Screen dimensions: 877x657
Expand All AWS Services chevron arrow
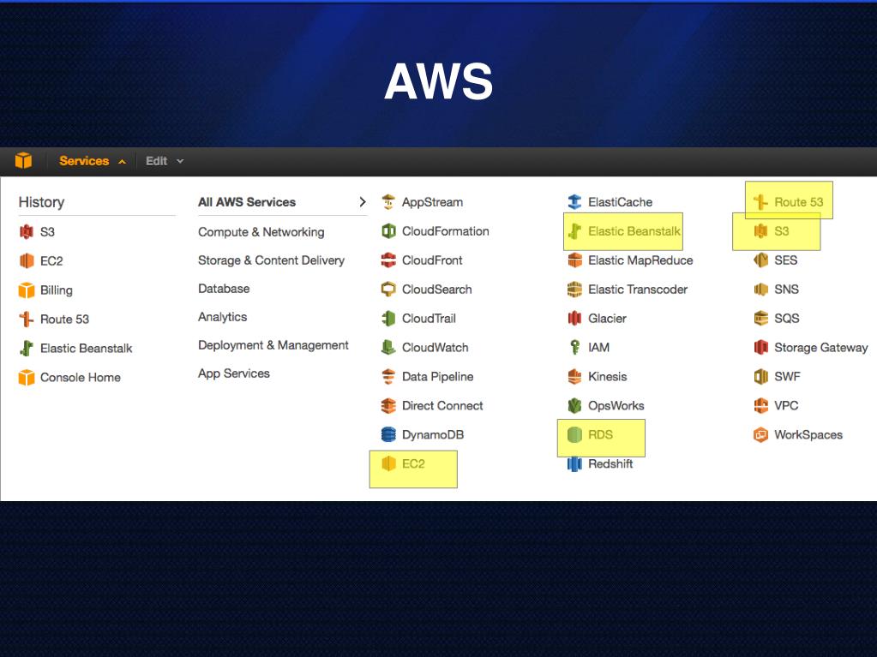pos(363,201)
